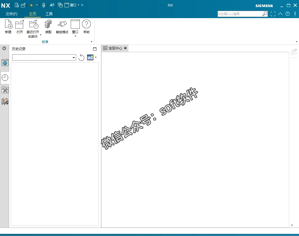
Task: Click the New (新建) icon in ribbon
Action: (8, 27)
